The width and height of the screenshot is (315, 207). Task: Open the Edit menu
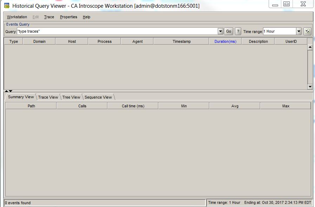(x=35, y=17)
